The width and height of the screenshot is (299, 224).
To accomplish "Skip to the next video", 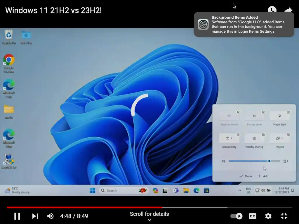I will tap(35, 216).
